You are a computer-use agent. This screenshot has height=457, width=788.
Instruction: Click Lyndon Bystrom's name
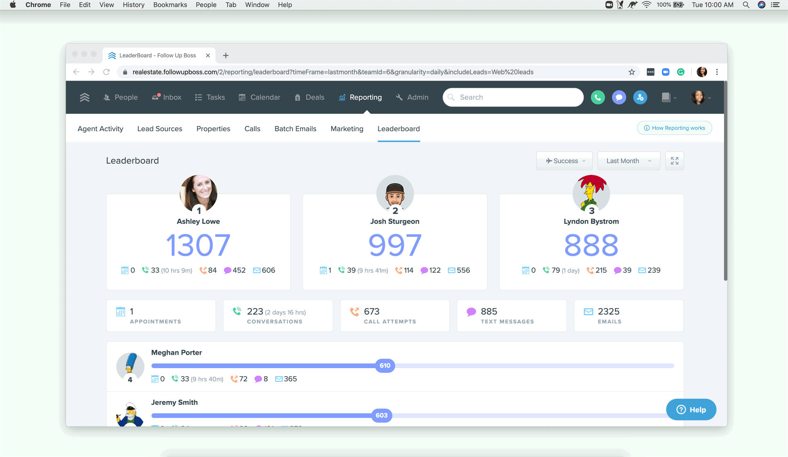591,221
